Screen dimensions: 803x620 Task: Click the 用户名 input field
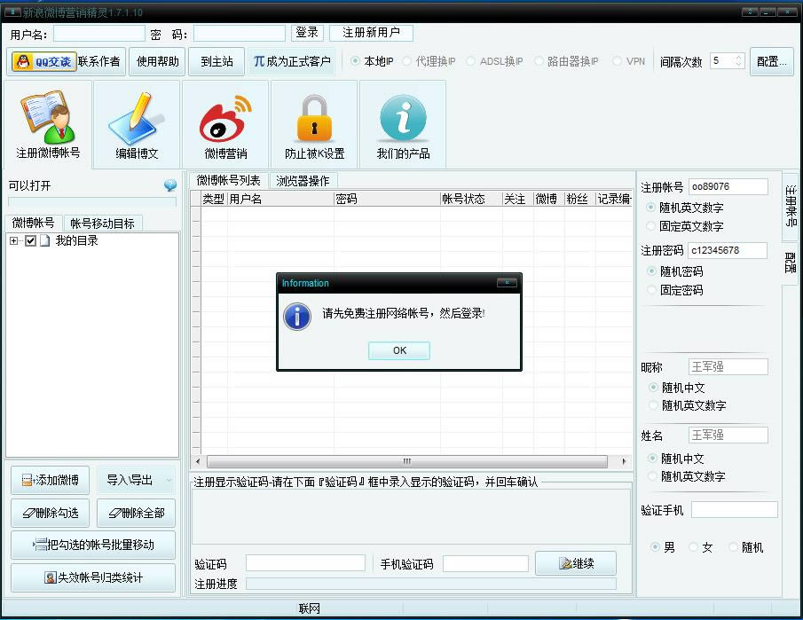tap(98, 34)
